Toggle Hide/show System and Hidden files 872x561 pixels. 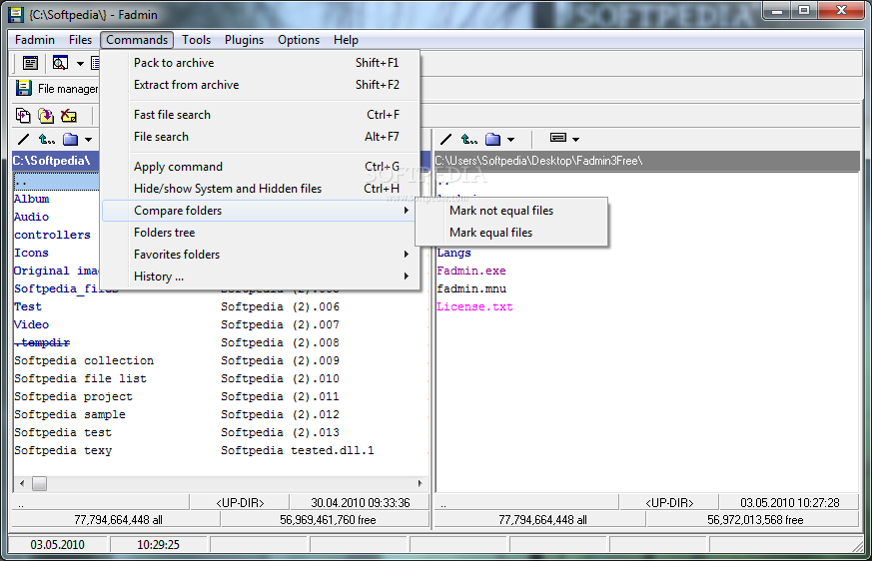point(261,189)
